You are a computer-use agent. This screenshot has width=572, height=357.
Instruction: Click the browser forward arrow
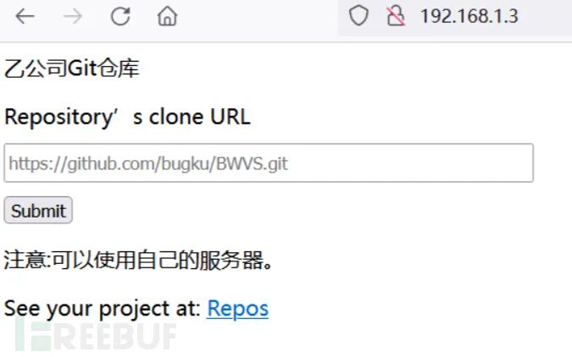click(73, 16)
